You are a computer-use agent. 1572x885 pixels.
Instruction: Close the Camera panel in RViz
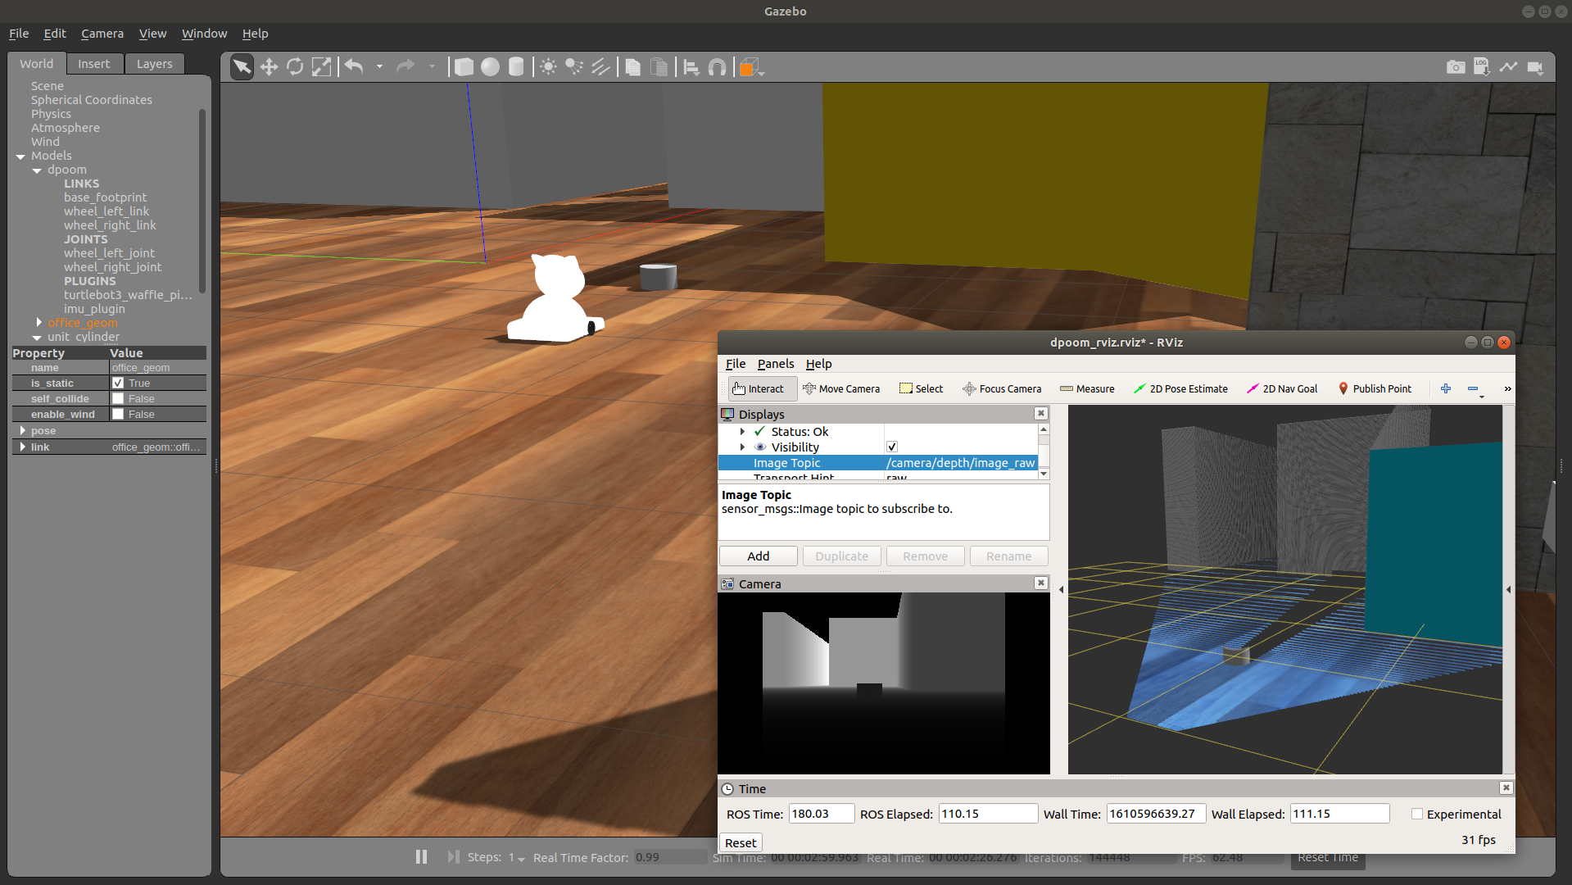1040,583
